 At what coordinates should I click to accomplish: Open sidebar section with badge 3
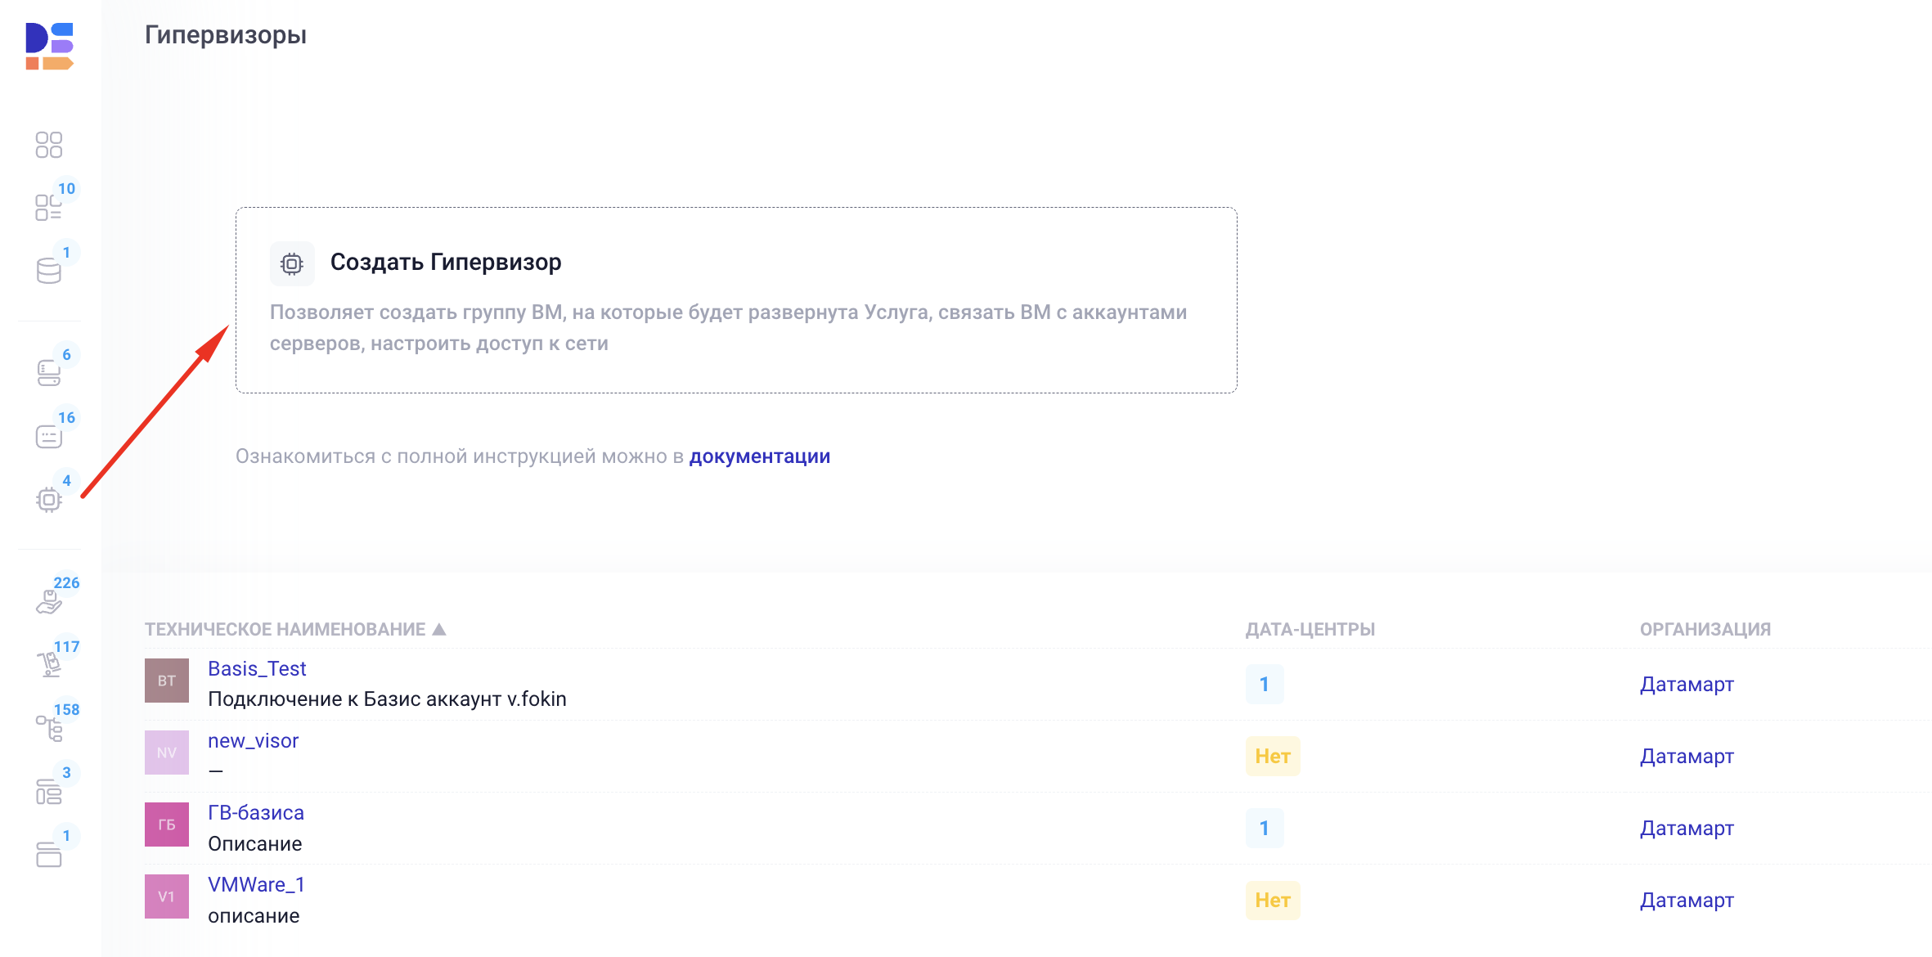[x=49, y=791]
